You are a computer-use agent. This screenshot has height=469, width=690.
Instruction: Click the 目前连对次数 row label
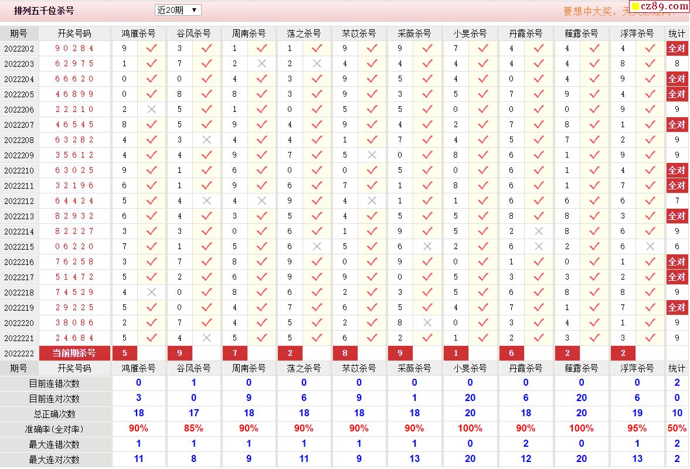pos(55,399)
